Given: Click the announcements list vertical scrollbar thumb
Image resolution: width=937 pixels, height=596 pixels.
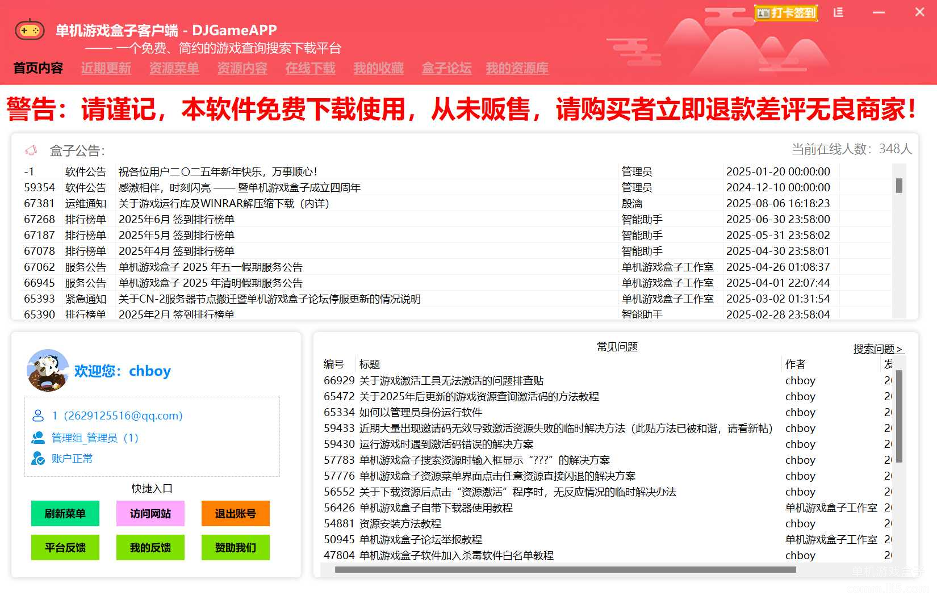Looking at the screenshot, I should coord(899,186).
